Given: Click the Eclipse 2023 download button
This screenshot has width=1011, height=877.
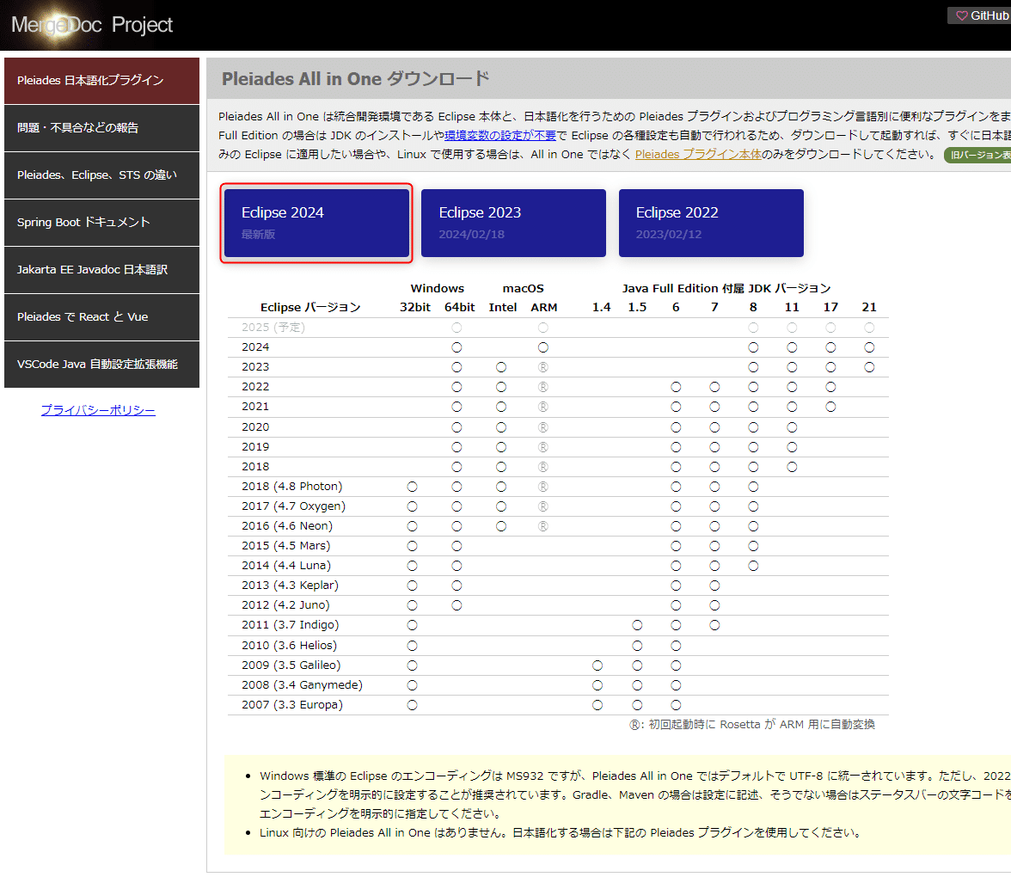Looking at the screenshot, I should tap(513, 223).
